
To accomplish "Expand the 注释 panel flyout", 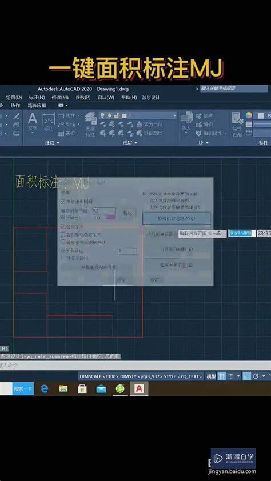I will (x=52, y=143).
